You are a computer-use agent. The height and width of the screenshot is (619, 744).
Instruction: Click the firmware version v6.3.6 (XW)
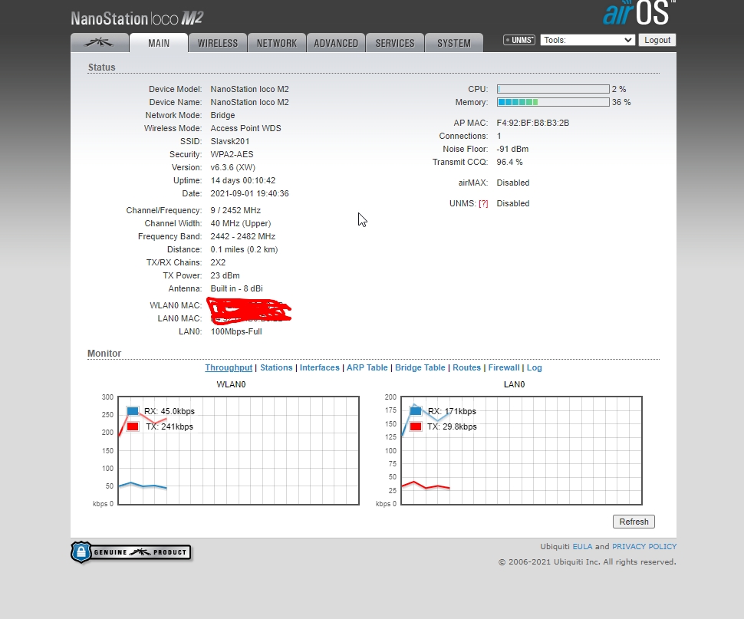pyautogui.click(x=233, y=167)
